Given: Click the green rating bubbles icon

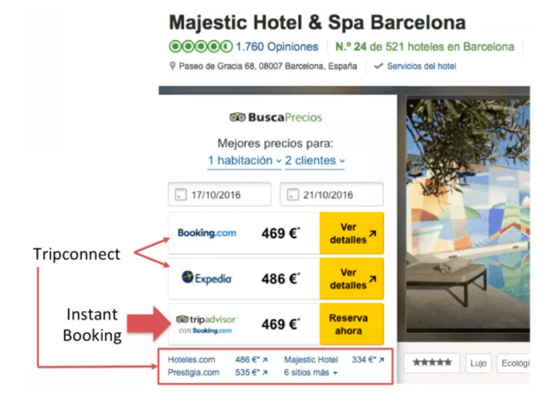Looking at the screenshot, I should [200, 47].
